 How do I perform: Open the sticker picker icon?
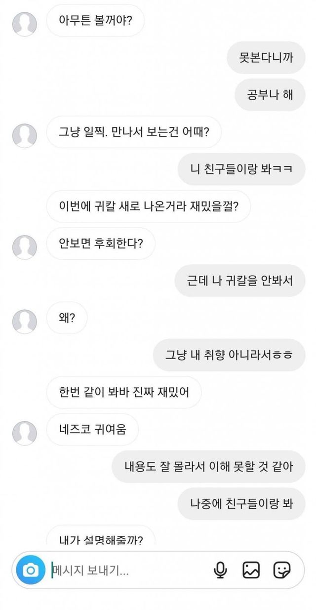coord(282,570)
